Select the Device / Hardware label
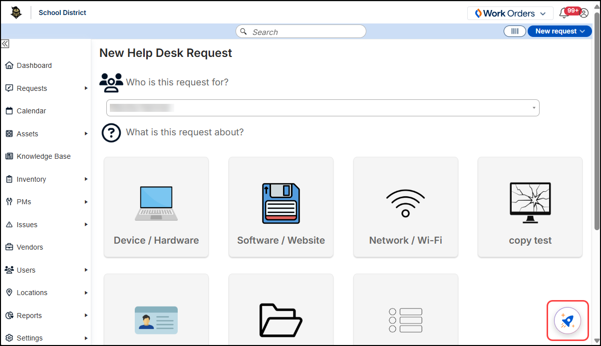The width and height of the screenshot is (601, 346). click(x=156, y=240)
